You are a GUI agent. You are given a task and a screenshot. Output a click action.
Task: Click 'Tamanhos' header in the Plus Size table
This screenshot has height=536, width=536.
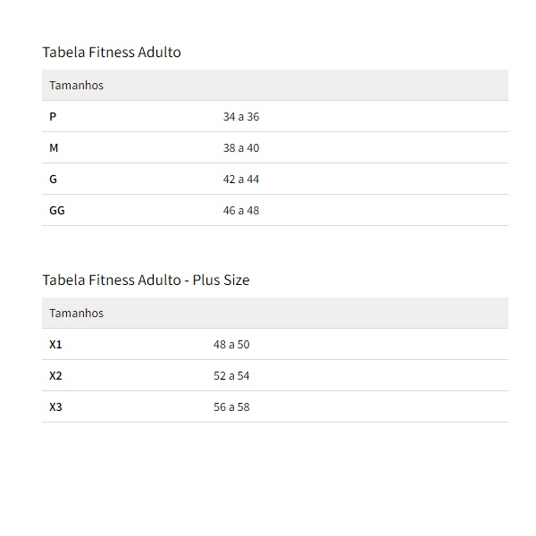pos(76,314)
